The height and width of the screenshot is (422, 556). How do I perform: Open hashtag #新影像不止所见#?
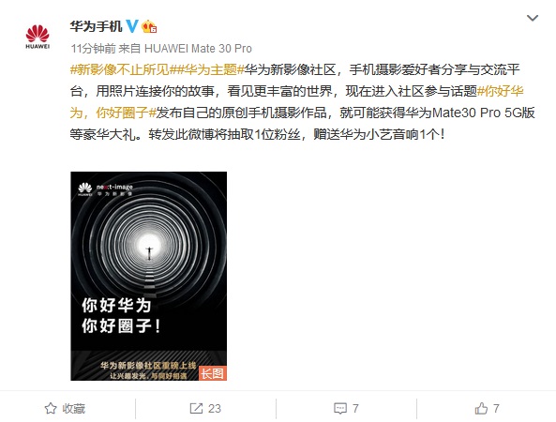120,69
